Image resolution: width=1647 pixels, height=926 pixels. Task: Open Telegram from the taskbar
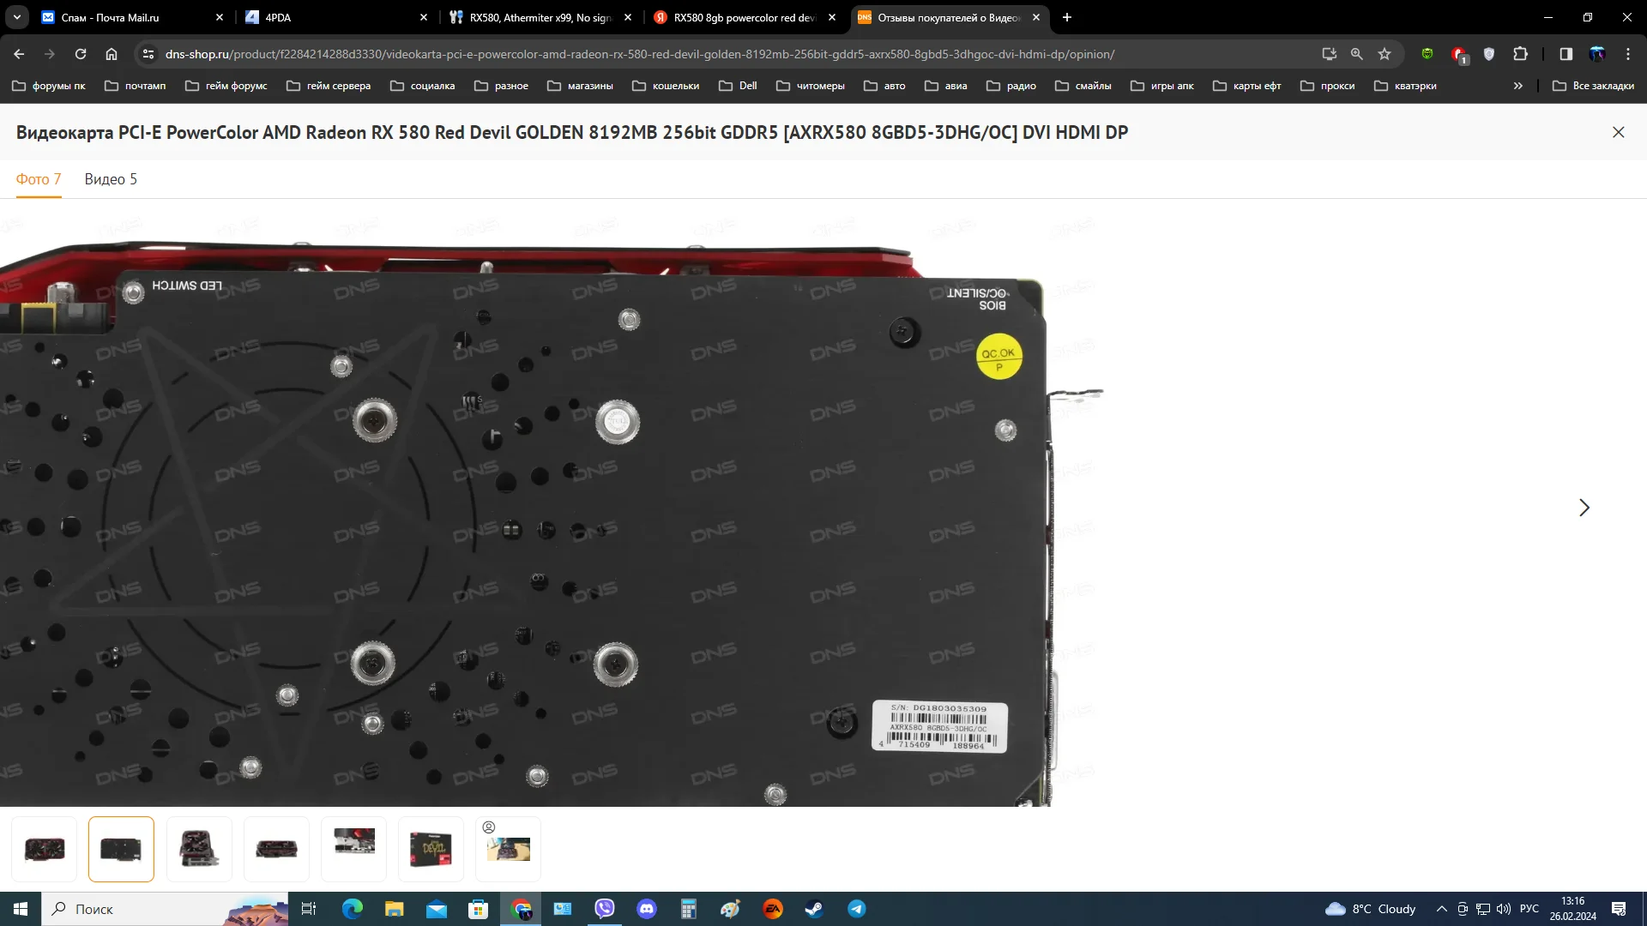tap(856, 909)
